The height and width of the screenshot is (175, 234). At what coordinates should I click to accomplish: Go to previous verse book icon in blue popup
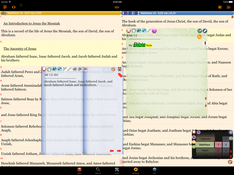coord(75,69)
